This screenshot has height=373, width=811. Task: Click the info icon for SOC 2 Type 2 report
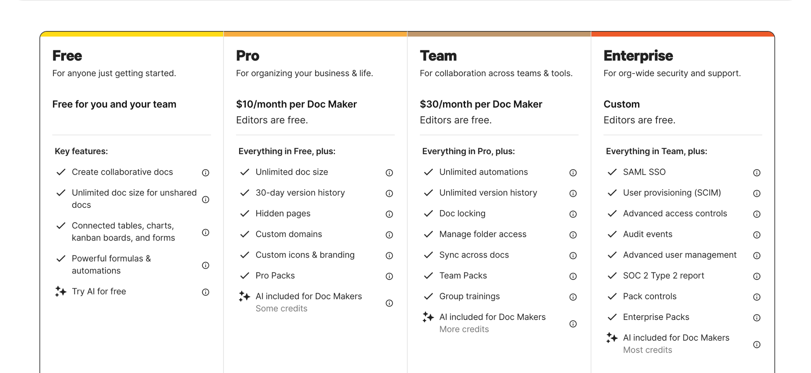[x=757, y=276]
